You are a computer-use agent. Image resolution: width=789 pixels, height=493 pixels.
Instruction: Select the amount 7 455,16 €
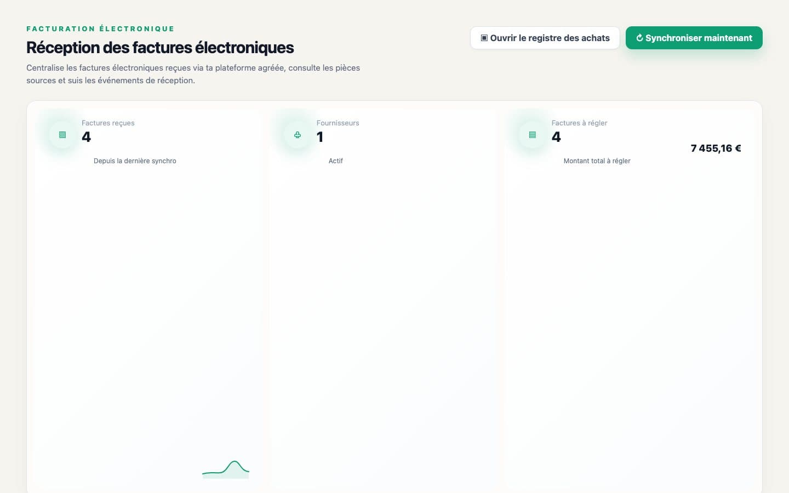pyautogui.click(x=716, y=148)
